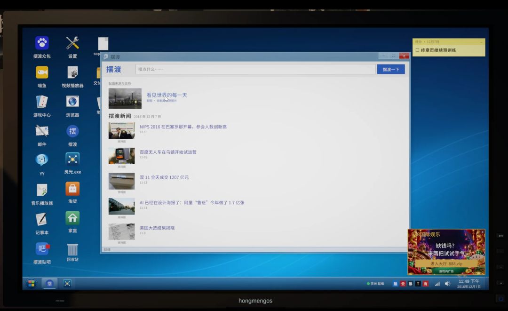Image resolution: width=508 pixels, height=311 pixels.
Task: Check the 终章页继续预训练 to-do checkbox
Action: [x=418, y=50]
